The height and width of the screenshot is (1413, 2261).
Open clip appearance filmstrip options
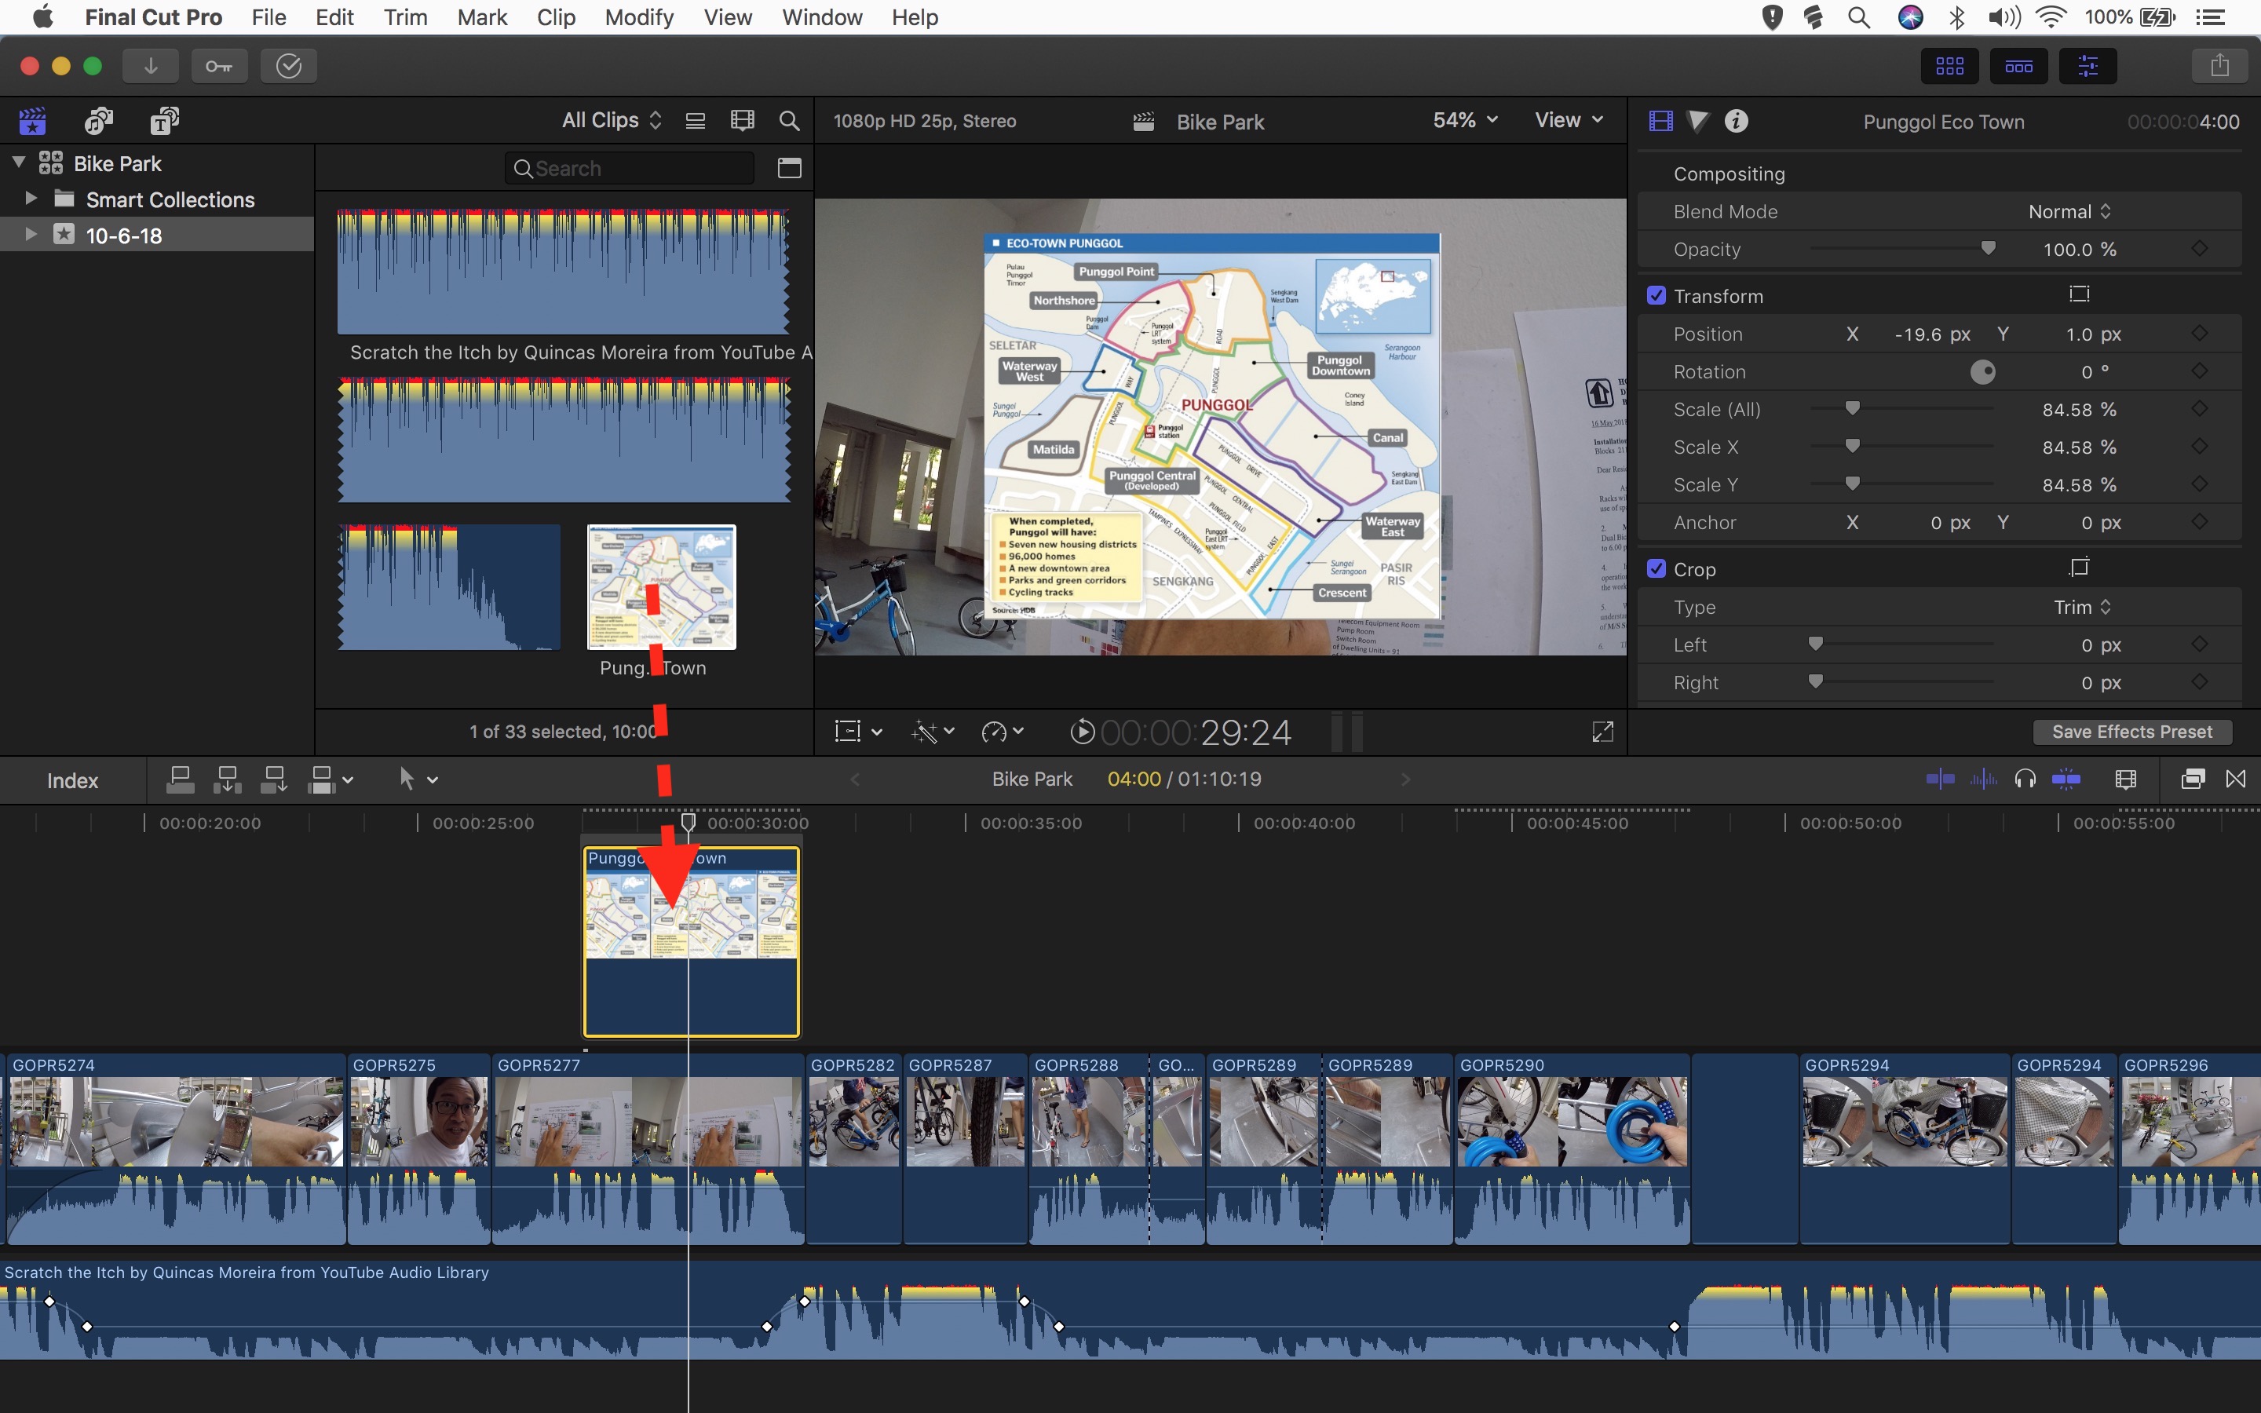tap(742, 121)
